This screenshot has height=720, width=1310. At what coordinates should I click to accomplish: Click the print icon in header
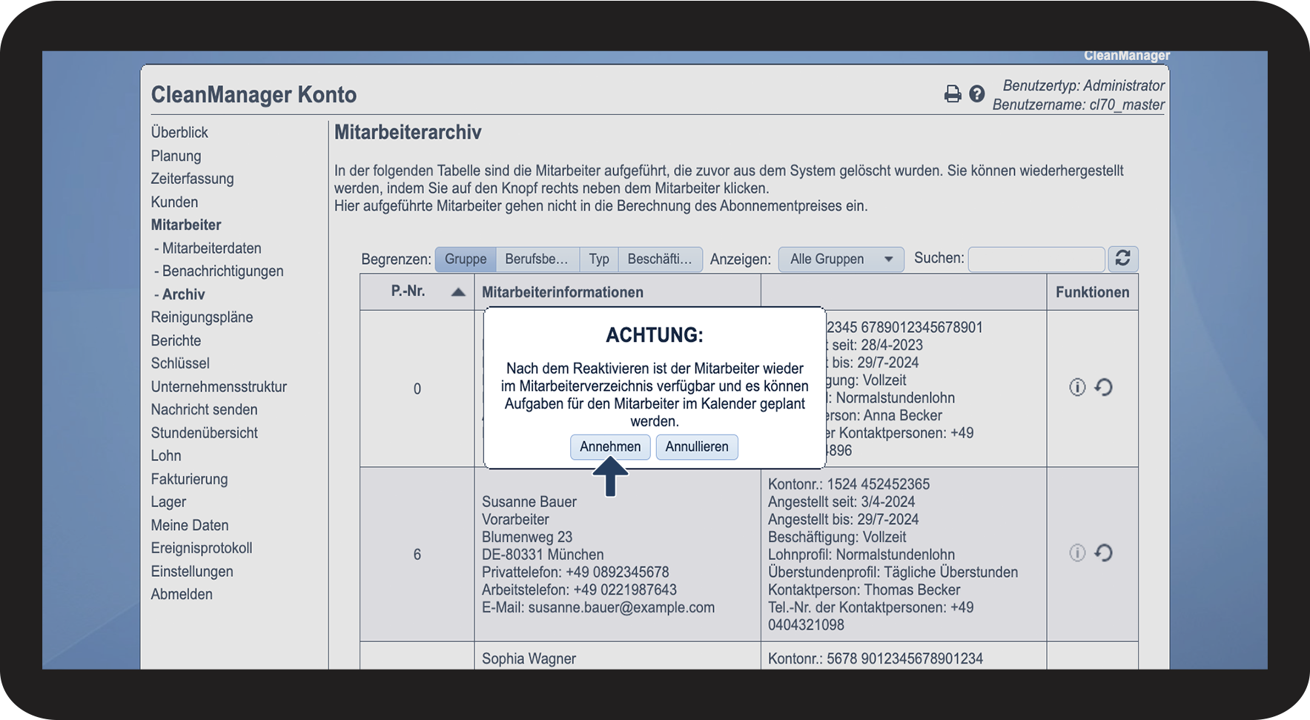(x=952, y=94)
